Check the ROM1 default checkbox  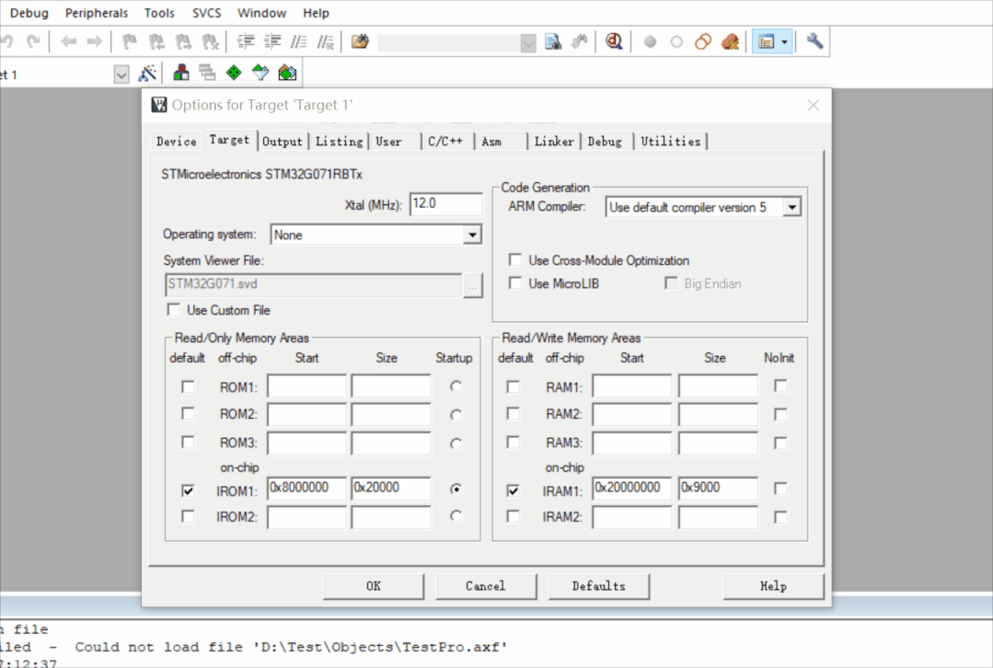(188, 386)
